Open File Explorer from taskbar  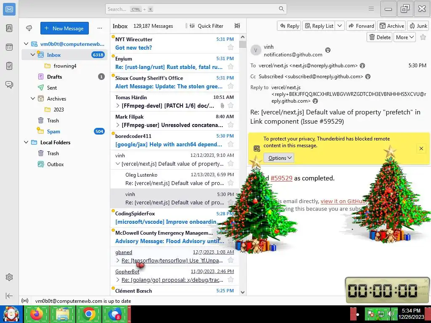coord(63,314)
